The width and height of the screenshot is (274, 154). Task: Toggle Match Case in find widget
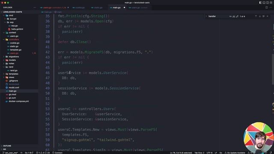tap(230, 16)
